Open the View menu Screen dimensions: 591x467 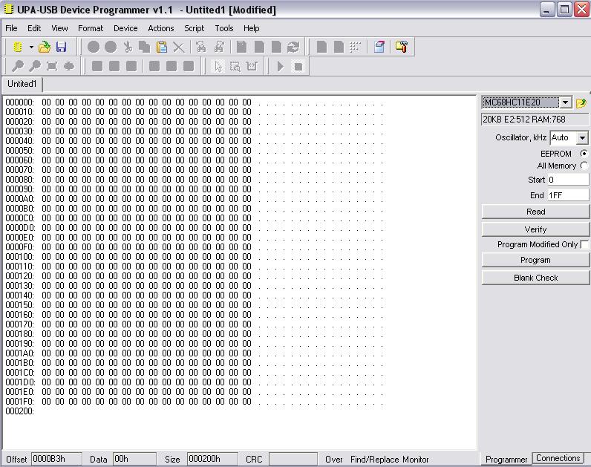click(59, 28)
